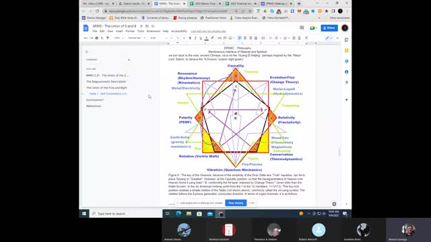The height and width of the screenshot is (242, 431).
Task: Open the comment history icon
Action: coord(302,28)
